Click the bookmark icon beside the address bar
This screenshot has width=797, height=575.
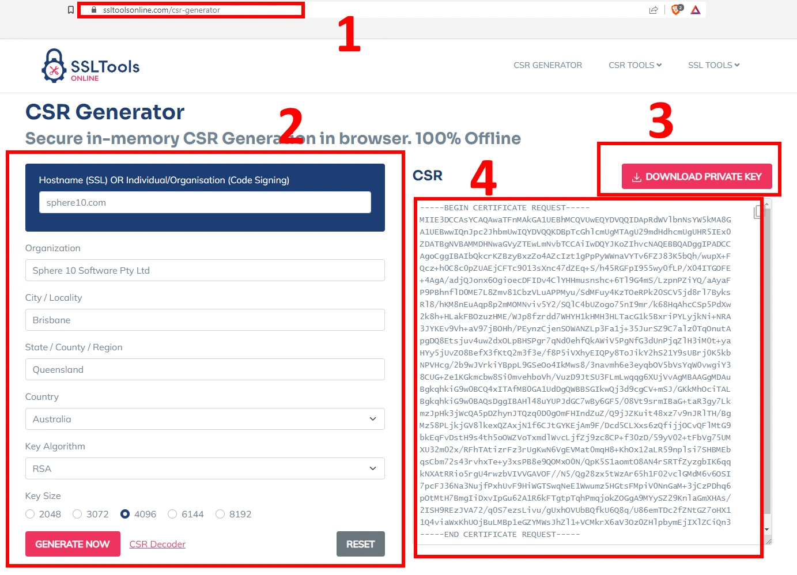pyautogui.click(x=71, y=10)
